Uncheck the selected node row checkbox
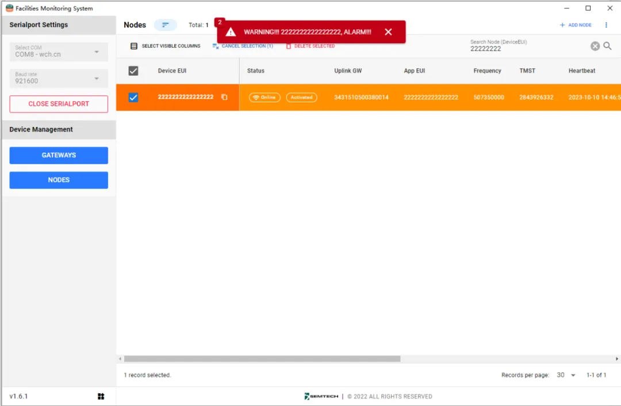 [133, 98]
